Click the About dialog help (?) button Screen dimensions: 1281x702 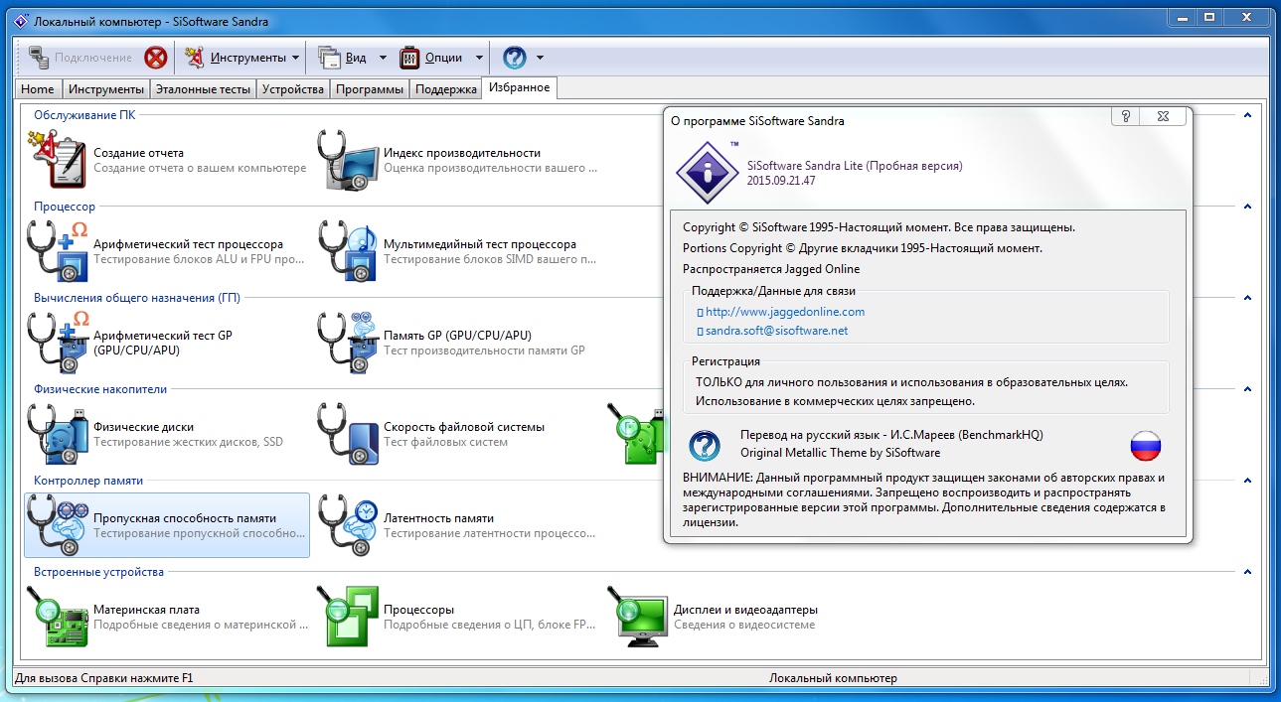(x=1125, y=116)
